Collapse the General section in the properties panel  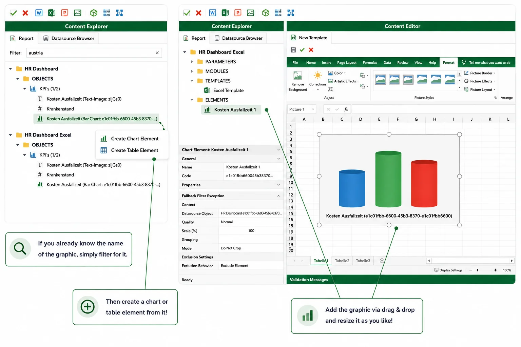click(x=278, y=159)
